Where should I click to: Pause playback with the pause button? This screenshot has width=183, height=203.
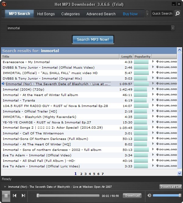(x=6, y=196)
